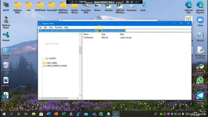Open the Windows Start menu
The width and height of the screenshot is (208, 117).
[4, 114]
